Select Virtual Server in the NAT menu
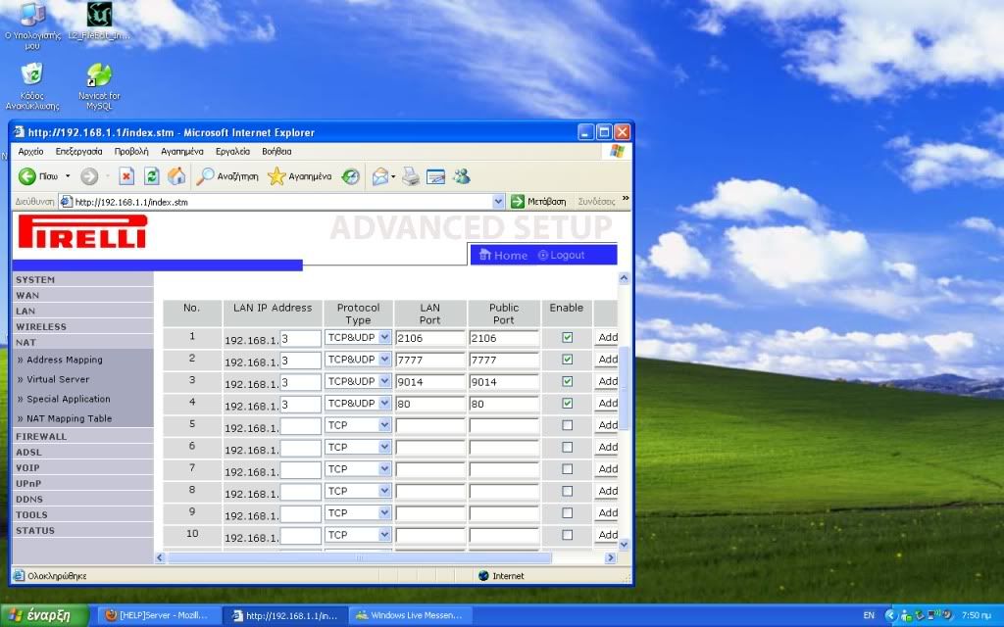 click(x=58, y=379)
